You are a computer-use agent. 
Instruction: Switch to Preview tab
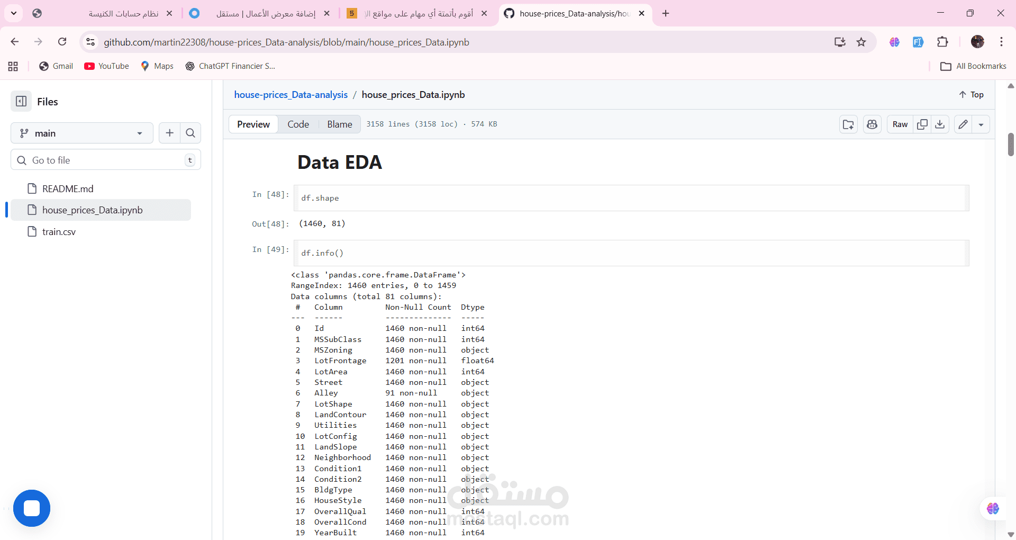[253, 124]
